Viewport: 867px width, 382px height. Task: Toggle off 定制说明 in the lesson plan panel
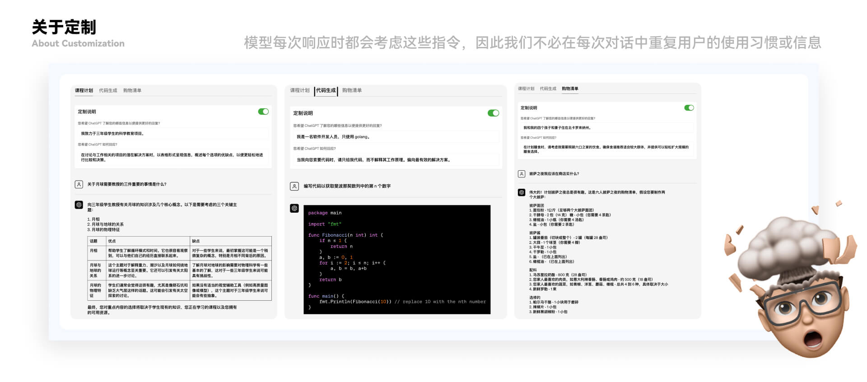(263, 112)
